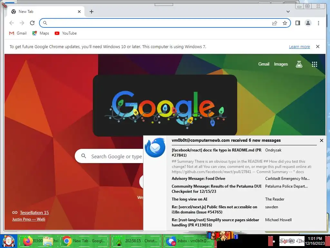Click the taskbar clock showing 1:01 PM

(x=315, y=241)
